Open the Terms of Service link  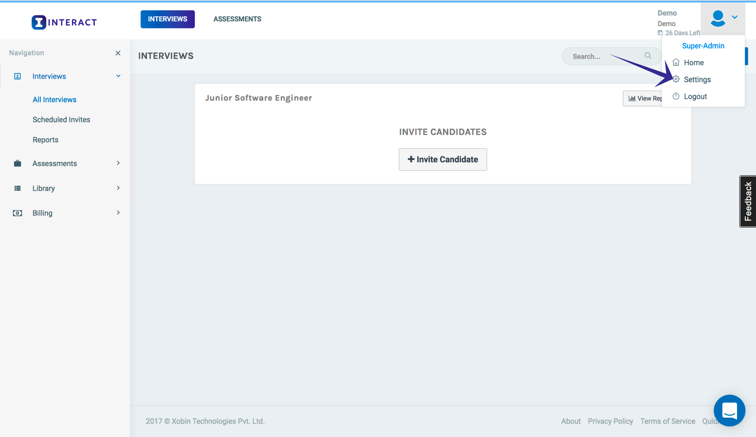pyautogui.click(x=668, y=421)
